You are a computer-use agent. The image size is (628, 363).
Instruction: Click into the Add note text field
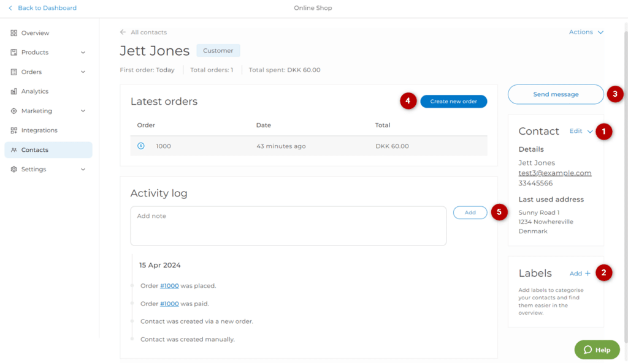pyautogui.click(x=288, y=226)
